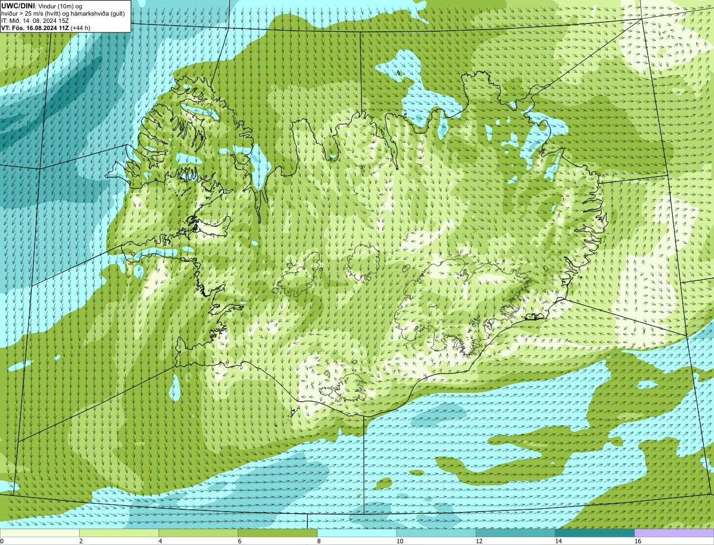This screenshot has width=714, height=545.
Task: Click the "12" label on the wind scale
Action: (x=479, y=541)
